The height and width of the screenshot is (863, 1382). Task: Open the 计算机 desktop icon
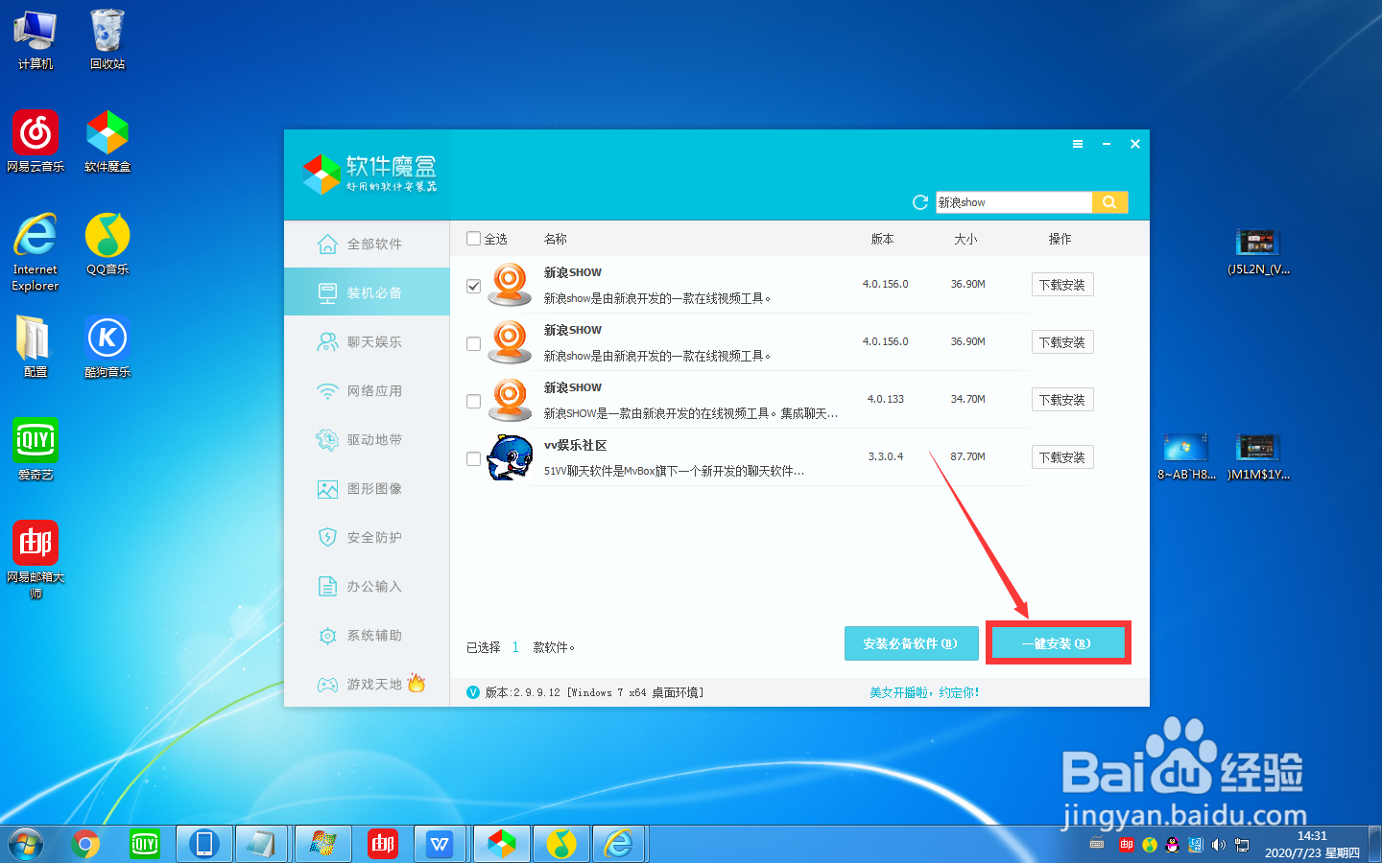[x=36, y=39]
